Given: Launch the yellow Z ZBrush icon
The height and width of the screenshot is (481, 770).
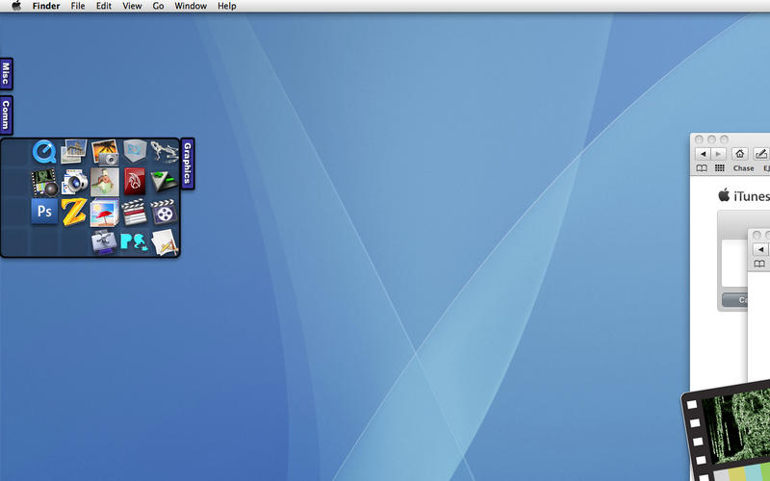Looking at the screenshot, I should (74, 212).
